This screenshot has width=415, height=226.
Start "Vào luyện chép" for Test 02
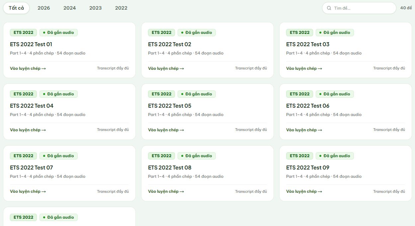(x=166, y=68)
